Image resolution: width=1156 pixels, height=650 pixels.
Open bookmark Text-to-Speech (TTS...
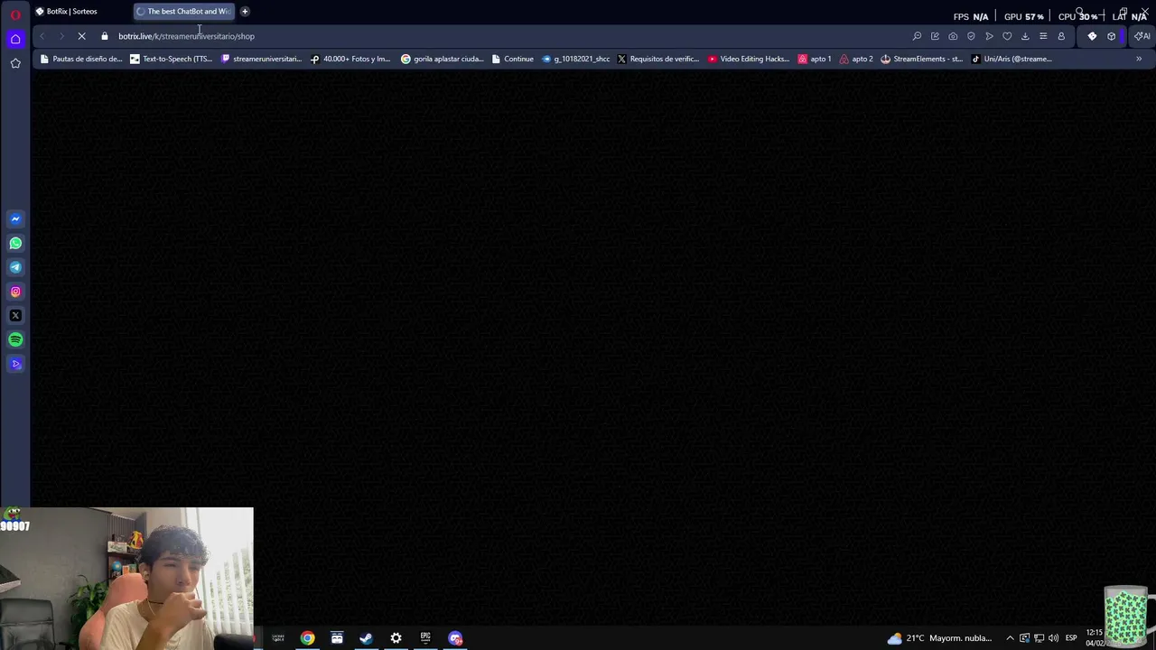click(172, 59)
